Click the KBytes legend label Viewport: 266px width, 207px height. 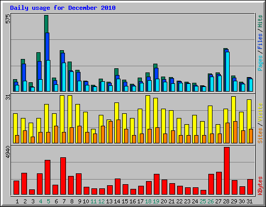coord(260,186)
